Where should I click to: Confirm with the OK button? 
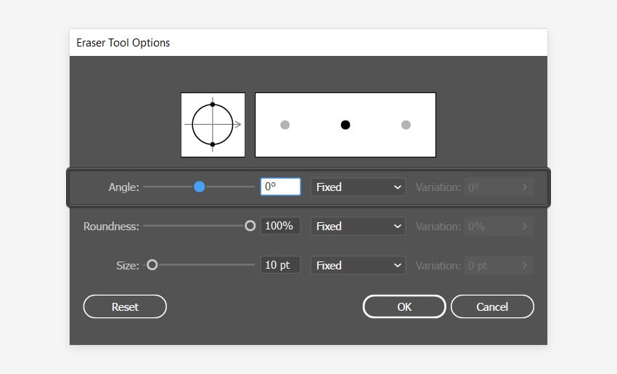404,306
